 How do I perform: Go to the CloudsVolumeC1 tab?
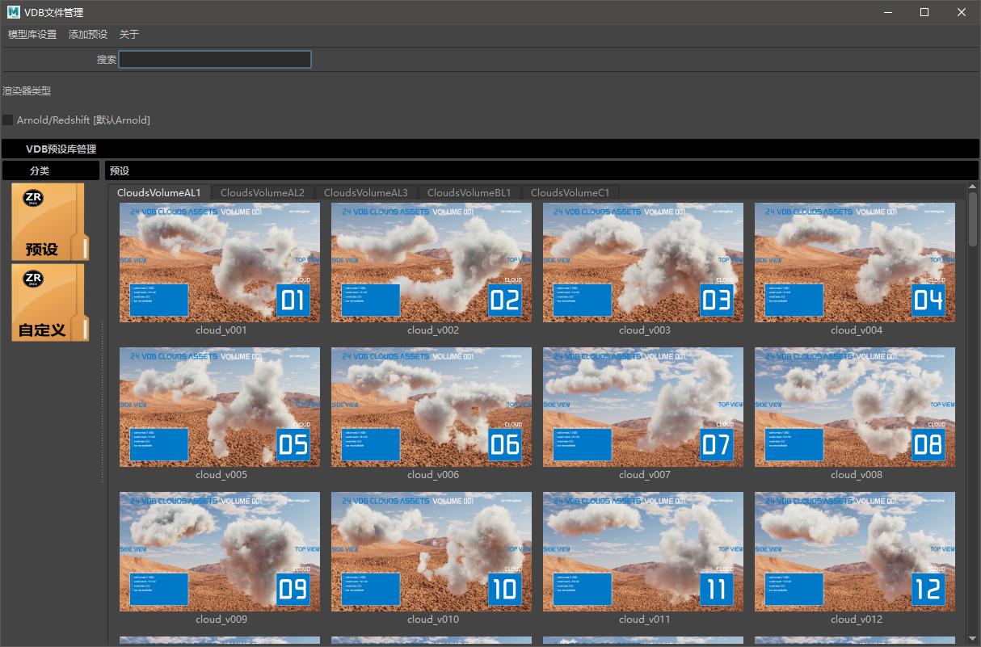tap(570, 193)
